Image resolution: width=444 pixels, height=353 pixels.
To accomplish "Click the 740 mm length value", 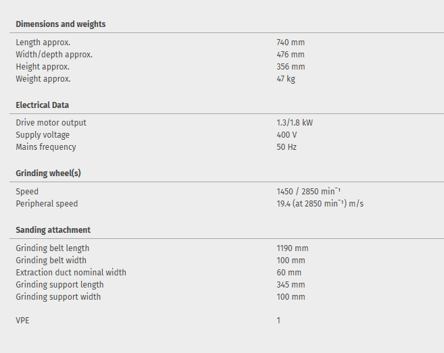I will (291, 43).
